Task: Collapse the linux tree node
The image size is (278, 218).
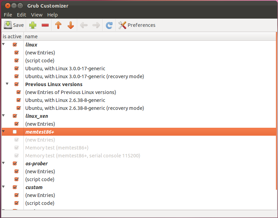Action: (3, 44)
